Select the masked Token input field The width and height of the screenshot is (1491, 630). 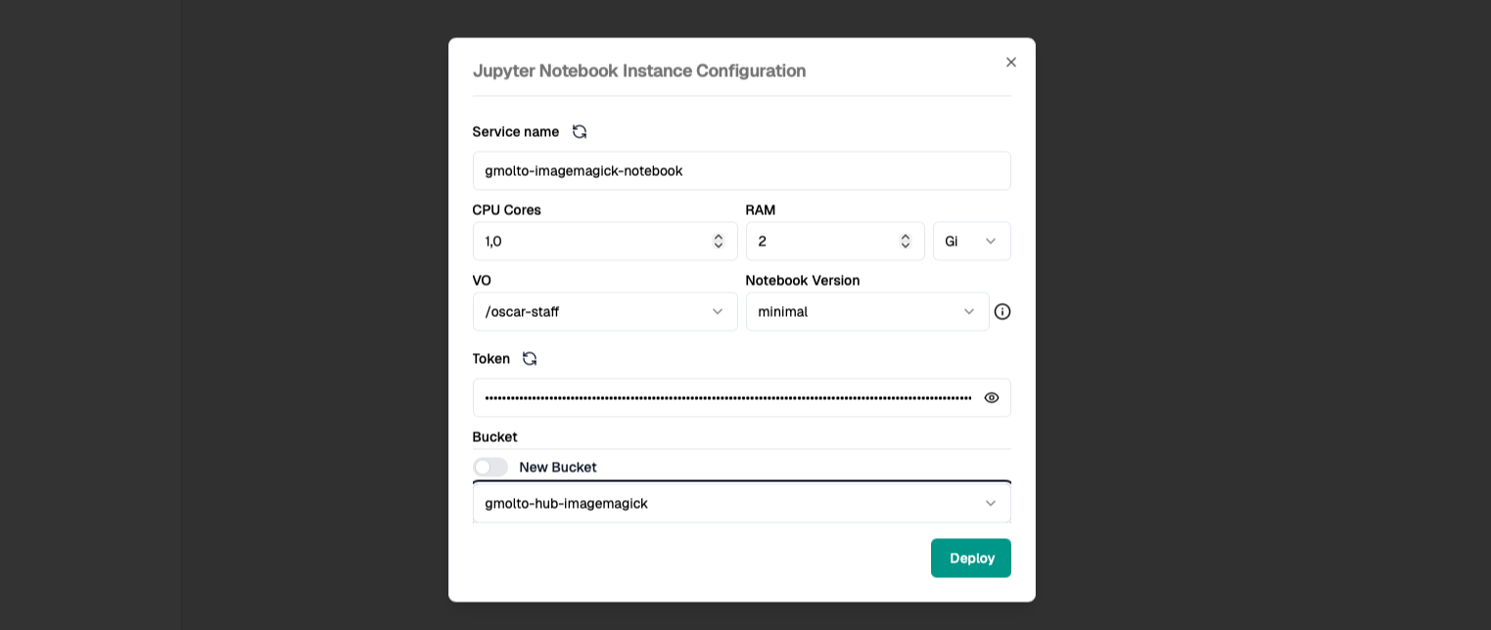[x=726, y=398]
